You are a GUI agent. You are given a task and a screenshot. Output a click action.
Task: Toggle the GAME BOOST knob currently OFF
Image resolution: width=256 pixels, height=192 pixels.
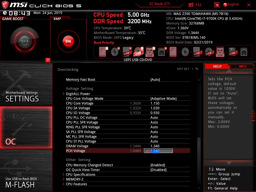tap(25, 41)
